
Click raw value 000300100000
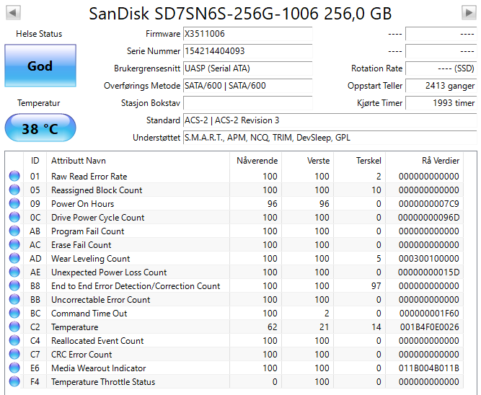click(x=429, y=259)
